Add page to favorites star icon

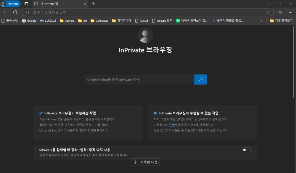pyautogui.click(x=268, y=12)
